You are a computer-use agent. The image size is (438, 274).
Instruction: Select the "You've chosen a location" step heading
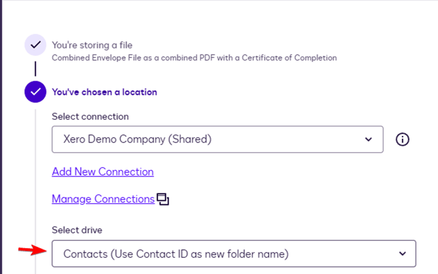[x=104, y=92]
